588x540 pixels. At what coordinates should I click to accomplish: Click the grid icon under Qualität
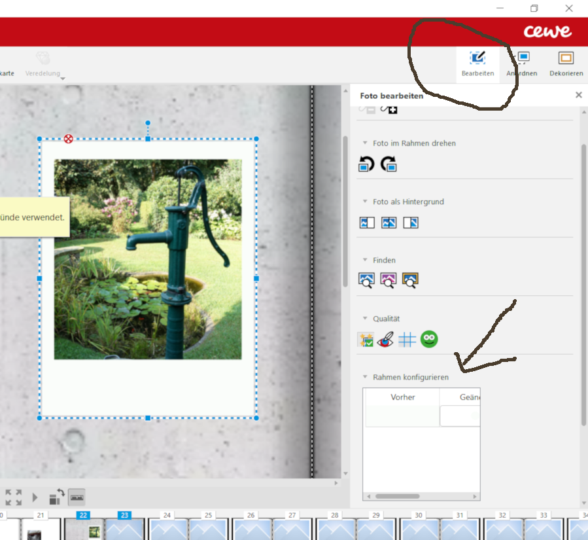coord(407,340)
